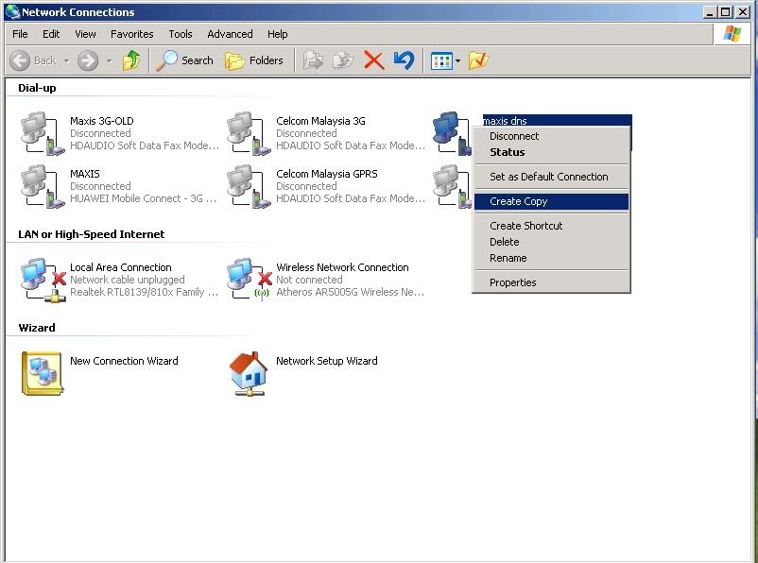Click the maxis dns selected label
Viewport: 758px width, 563px height.
click(x=506, y=121)
